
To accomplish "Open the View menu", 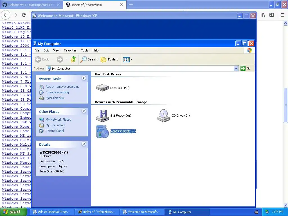I will click(56, 50).
